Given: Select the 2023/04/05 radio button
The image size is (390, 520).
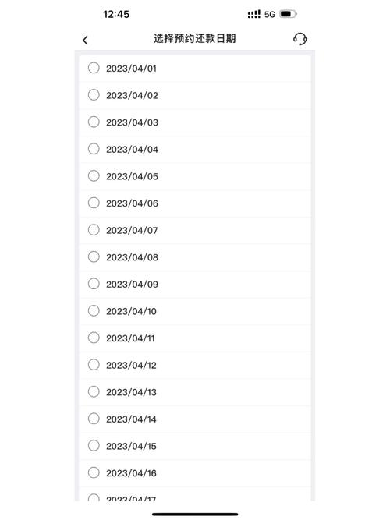Looking at the screenshot, I should [94, 176].
